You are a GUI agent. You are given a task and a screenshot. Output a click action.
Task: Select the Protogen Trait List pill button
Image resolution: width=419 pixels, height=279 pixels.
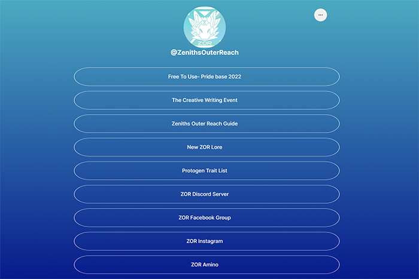207,170
